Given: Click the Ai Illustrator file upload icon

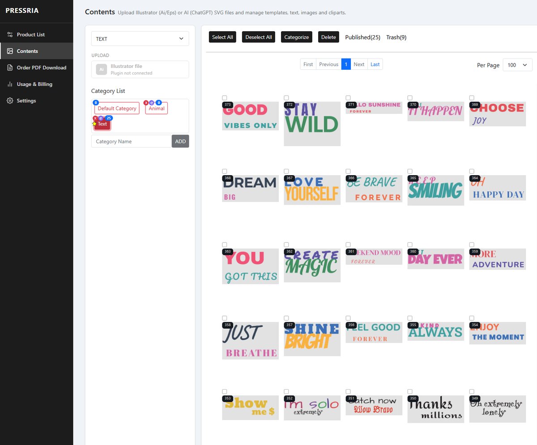Looking at the screenshot, I should coord(102,69).
